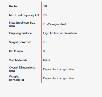Select the Fabric material value
The width and height of the screenshot is (102, 97).
click(x=47, y=60)
